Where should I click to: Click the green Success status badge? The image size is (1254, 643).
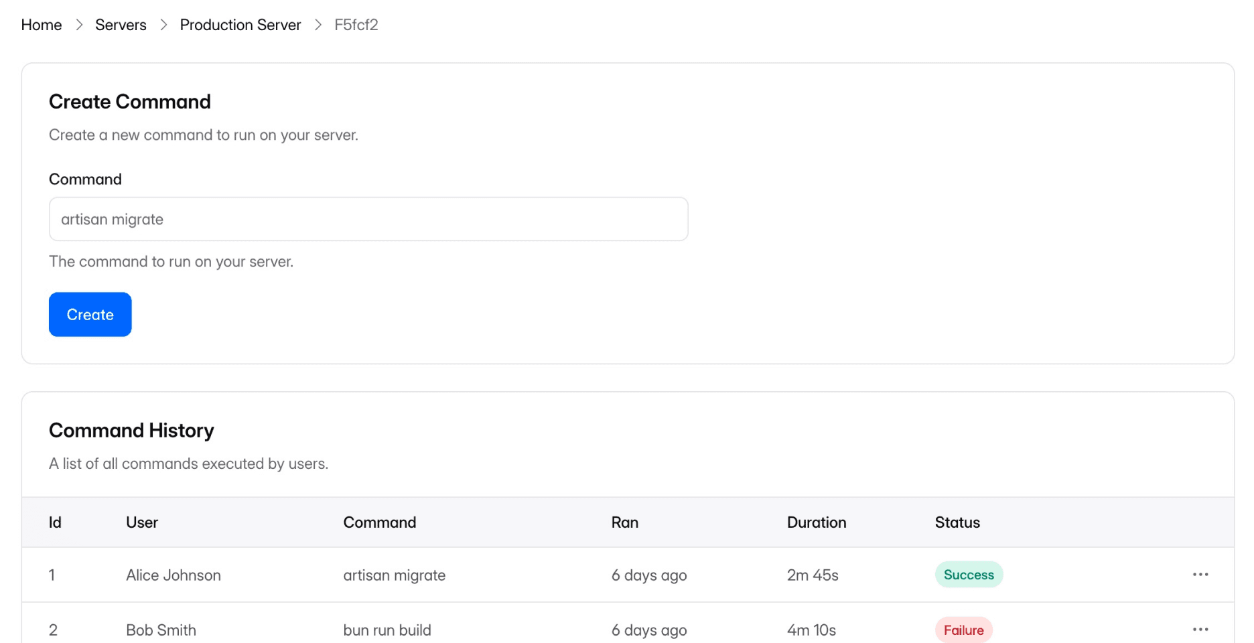click(x=968, y=575)
